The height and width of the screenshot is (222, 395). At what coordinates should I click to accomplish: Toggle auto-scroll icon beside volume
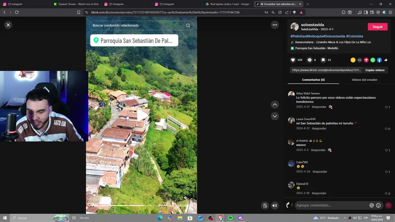pyautogui.click(x=265, y=206)
